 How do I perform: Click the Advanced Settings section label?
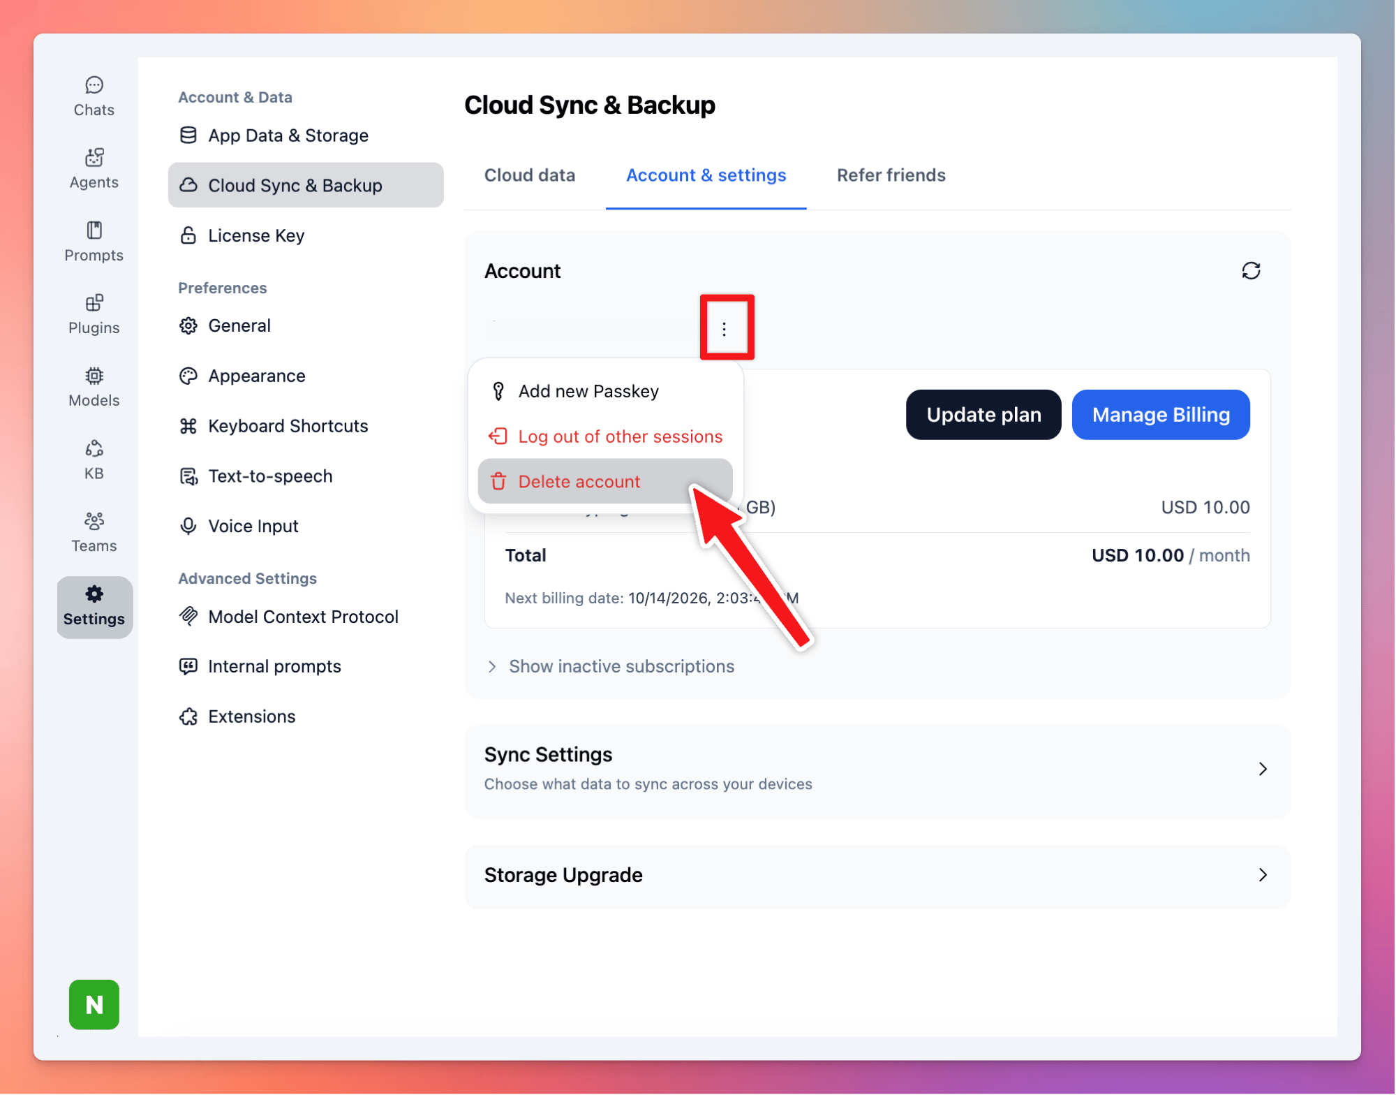pos(248,578)
